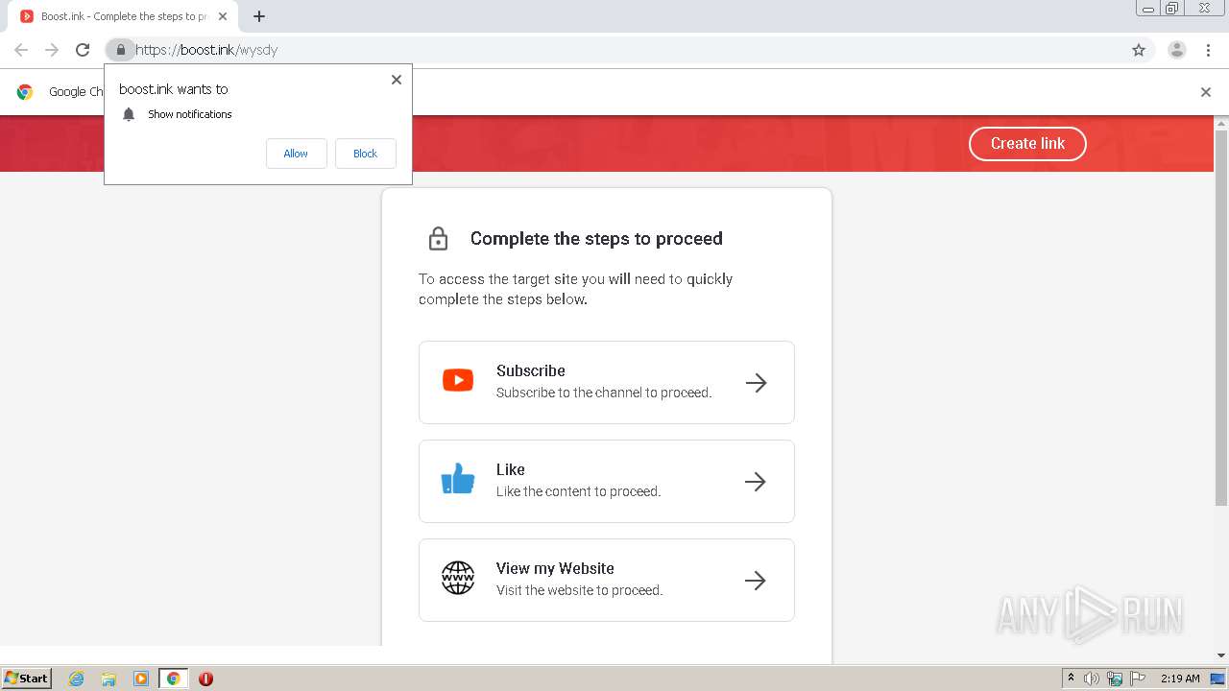The image size is (1229, 691).
Task: Open the Chrome profile avatar
Action: click(1177, 50)
